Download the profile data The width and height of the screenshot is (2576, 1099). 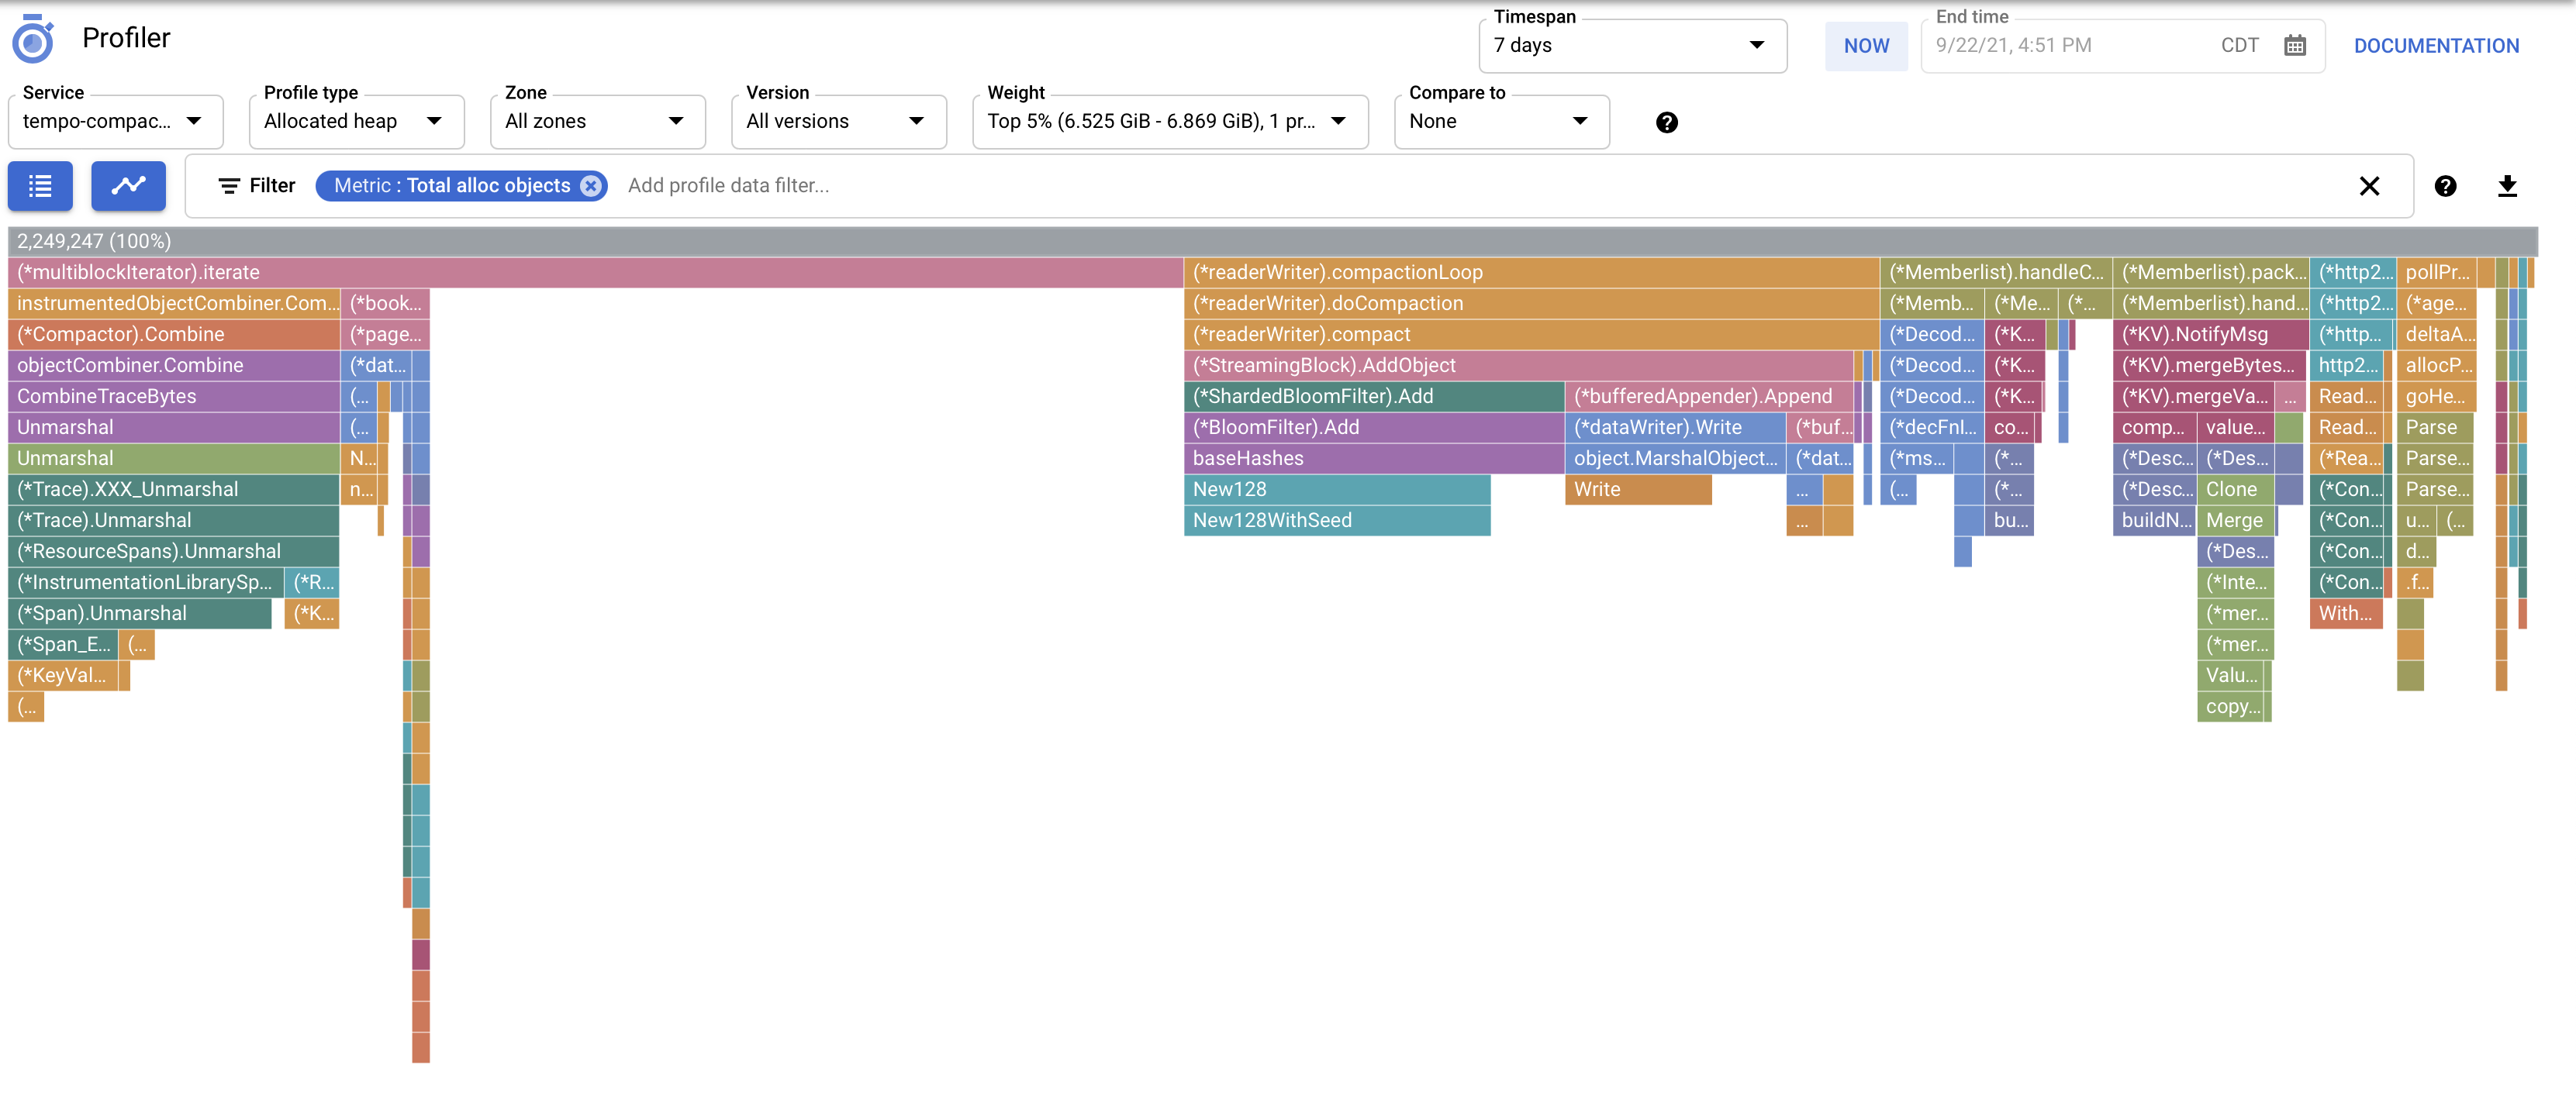point(2508,186)
